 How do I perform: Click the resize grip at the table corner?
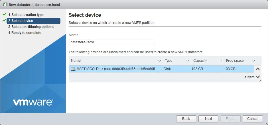point(260,81)
